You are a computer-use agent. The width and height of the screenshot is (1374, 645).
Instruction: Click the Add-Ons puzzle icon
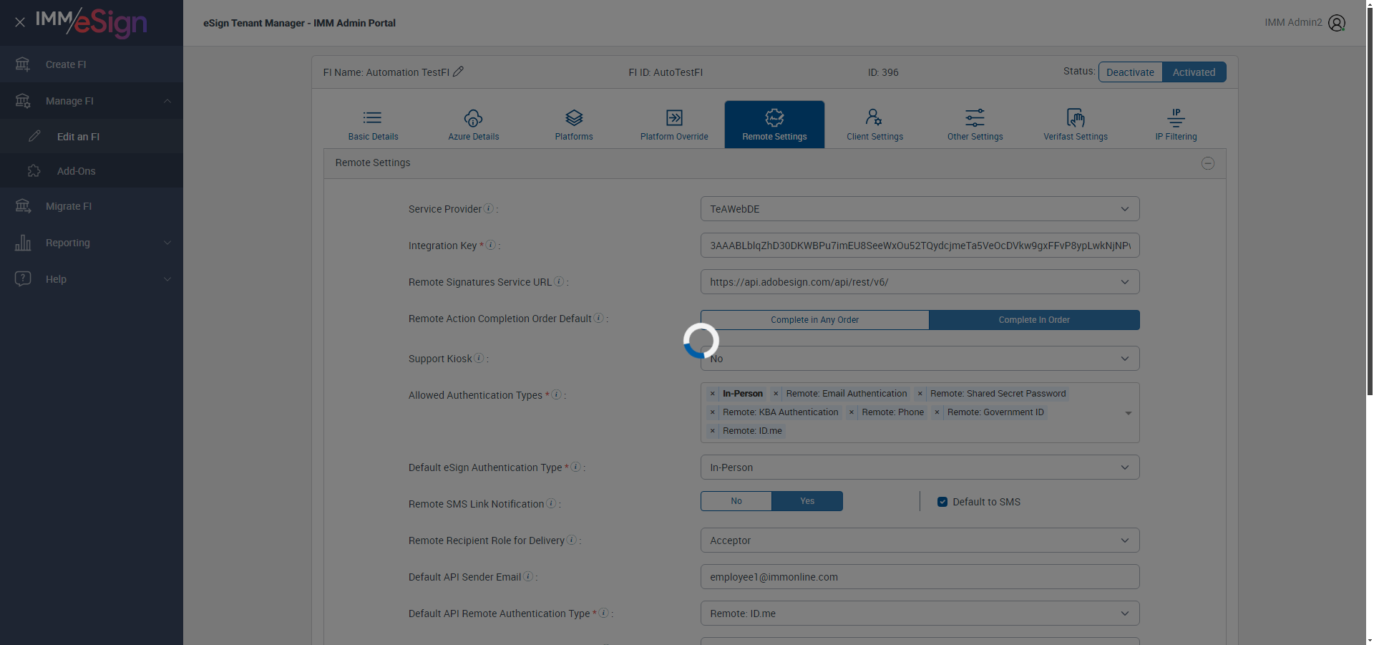pos(34,170)
